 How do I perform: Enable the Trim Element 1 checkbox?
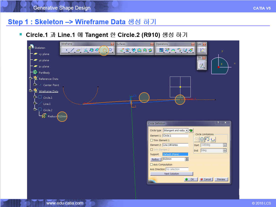click(x=152, y=140)
